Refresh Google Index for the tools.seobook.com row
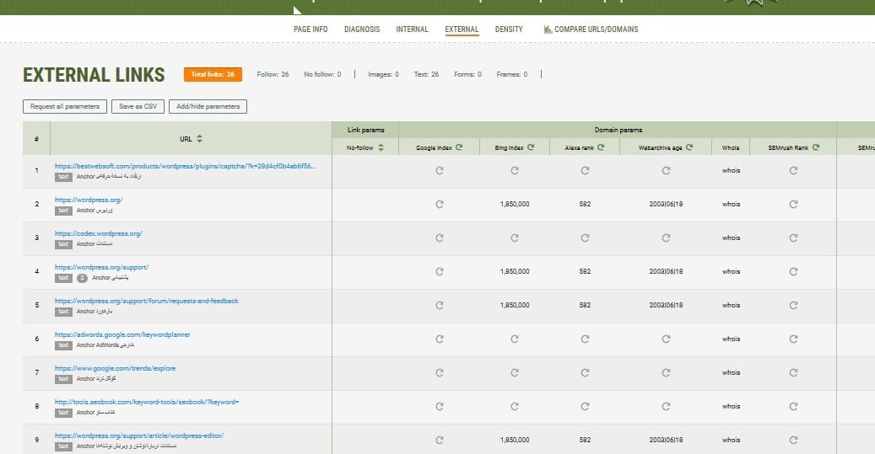Screen dimensions: 875x454 click(x=439, y=407)
